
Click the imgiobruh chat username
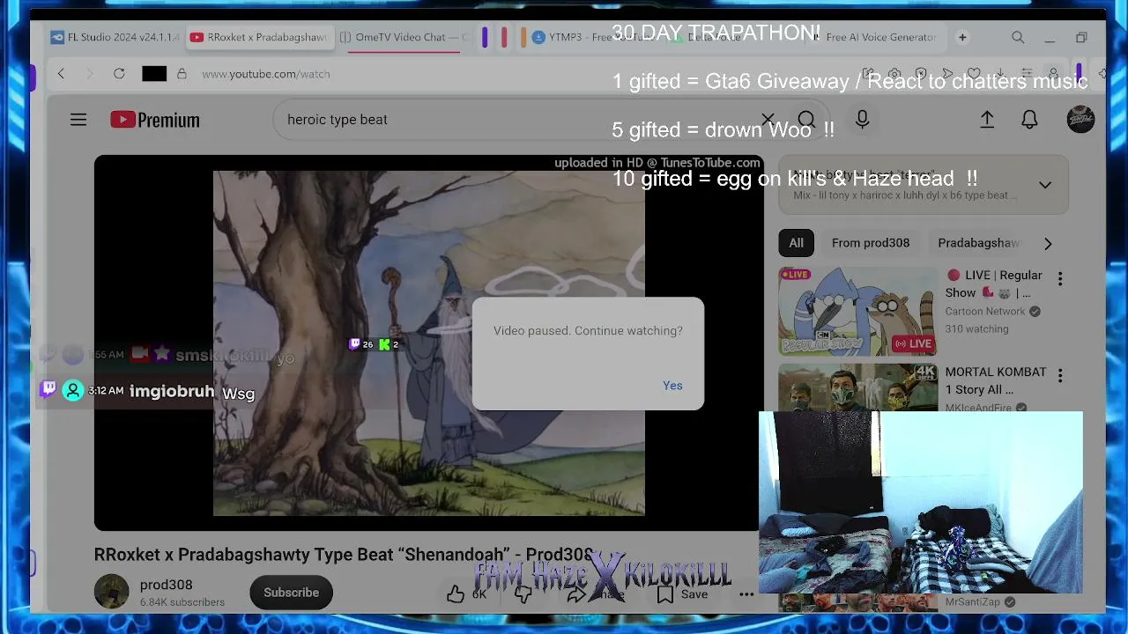(x=172, y=391)
